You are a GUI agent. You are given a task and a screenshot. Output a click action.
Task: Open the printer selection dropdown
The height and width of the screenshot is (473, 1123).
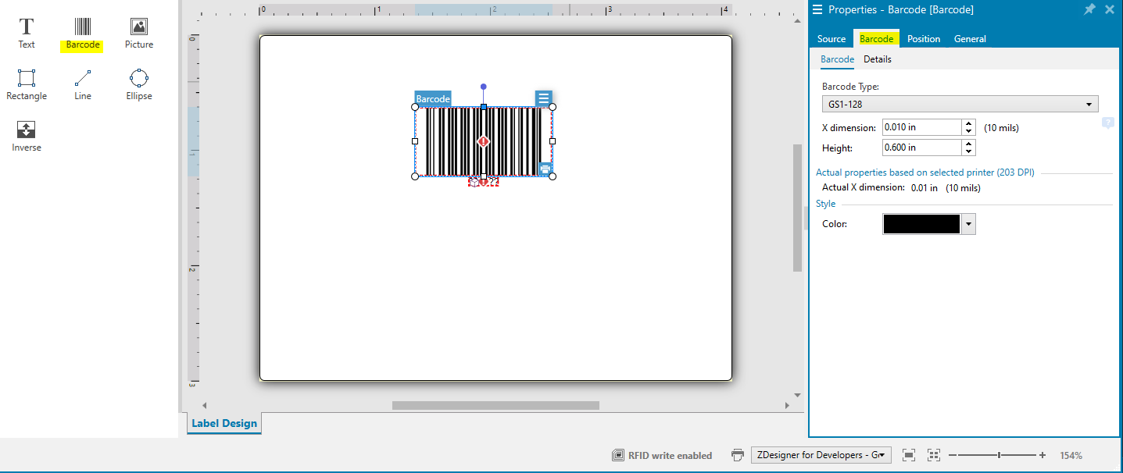(821, 455)
